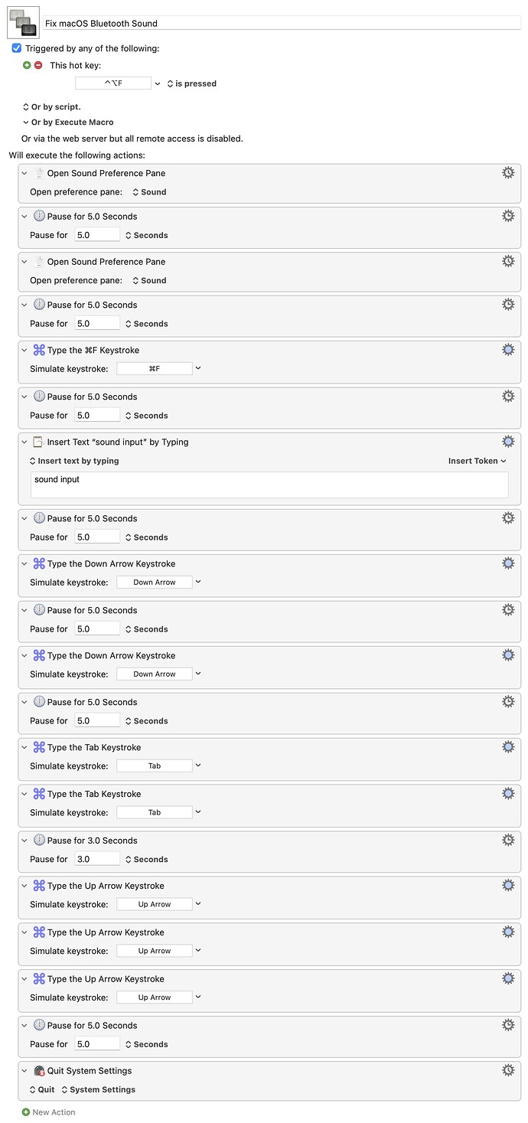Open the 'Or by Execute Macro' trigger menu
This screenshot has height=1123, width=528.
pos(67,122)
